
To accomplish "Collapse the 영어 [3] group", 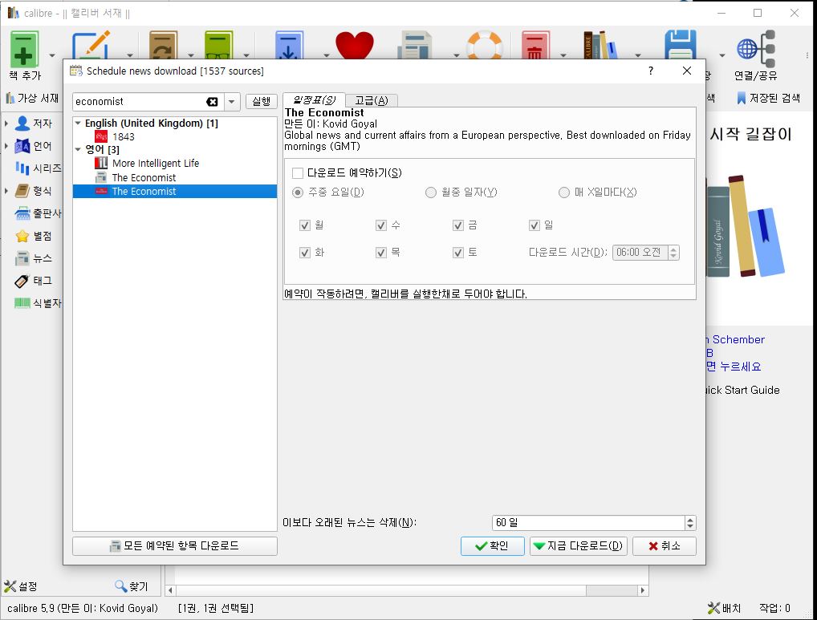I will (x=78, y=149).
